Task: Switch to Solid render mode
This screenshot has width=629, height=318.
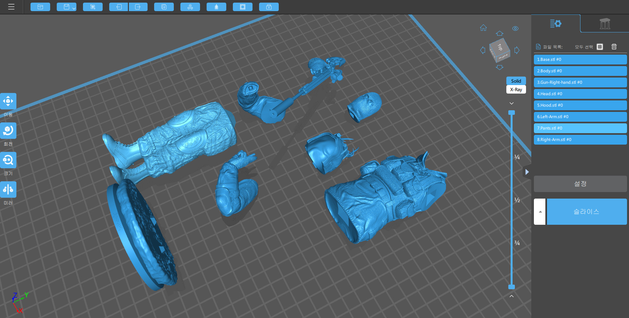Action: click(x=516, y=81)
